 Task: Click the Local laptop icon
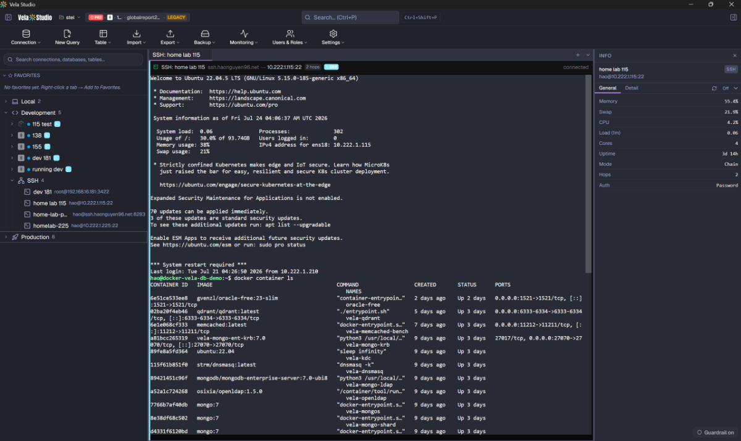pyautogui.click(x=15, y=101)
